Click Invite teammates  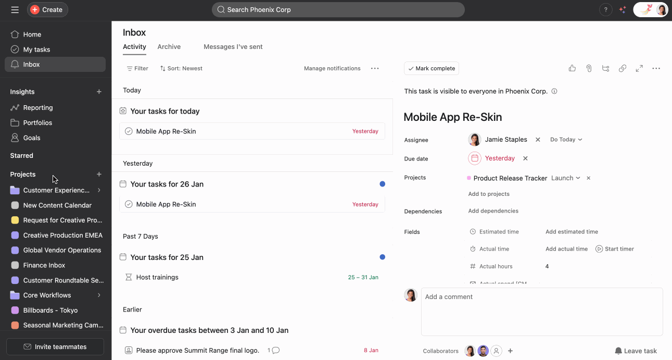(55, 346)
